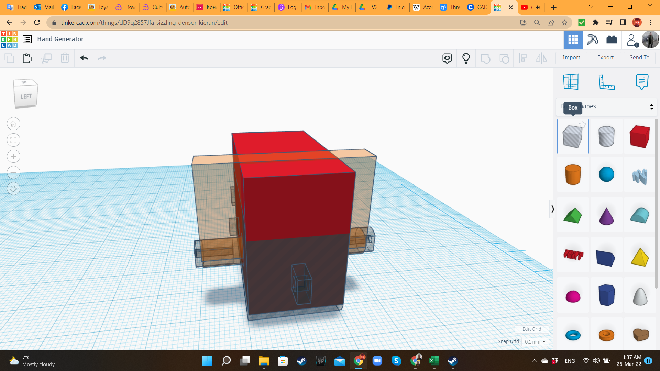Click the LEFT face of view cube
The height and width of the screenshot is (371, 660).
click(26, 97)
